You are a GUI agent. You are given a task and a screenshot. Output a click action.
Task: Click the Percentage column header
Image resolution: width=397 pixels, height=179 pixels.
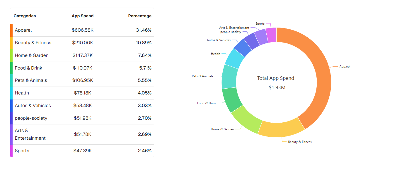click(x=140, y=16)
